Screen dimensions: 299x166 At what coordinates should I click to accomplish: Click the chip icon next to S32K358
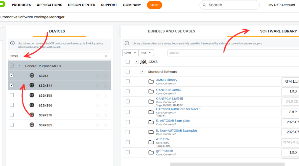pos(32,95)
